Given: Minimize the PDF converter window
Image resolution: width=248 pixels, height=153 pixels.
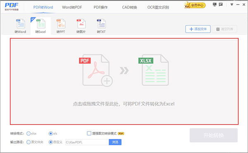Looking at the screenshot, I should tap(238, 5).
